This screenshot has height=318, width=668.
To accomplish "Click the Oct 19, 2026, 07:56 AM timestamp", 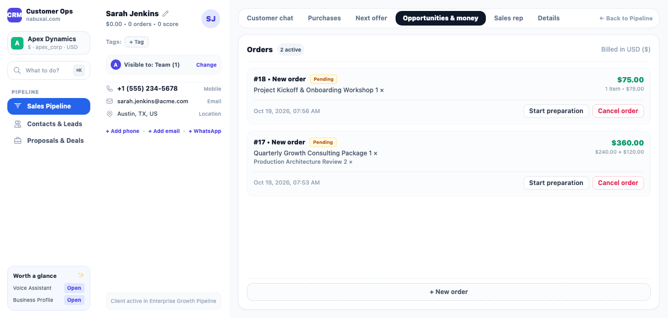I will [287, 111].
